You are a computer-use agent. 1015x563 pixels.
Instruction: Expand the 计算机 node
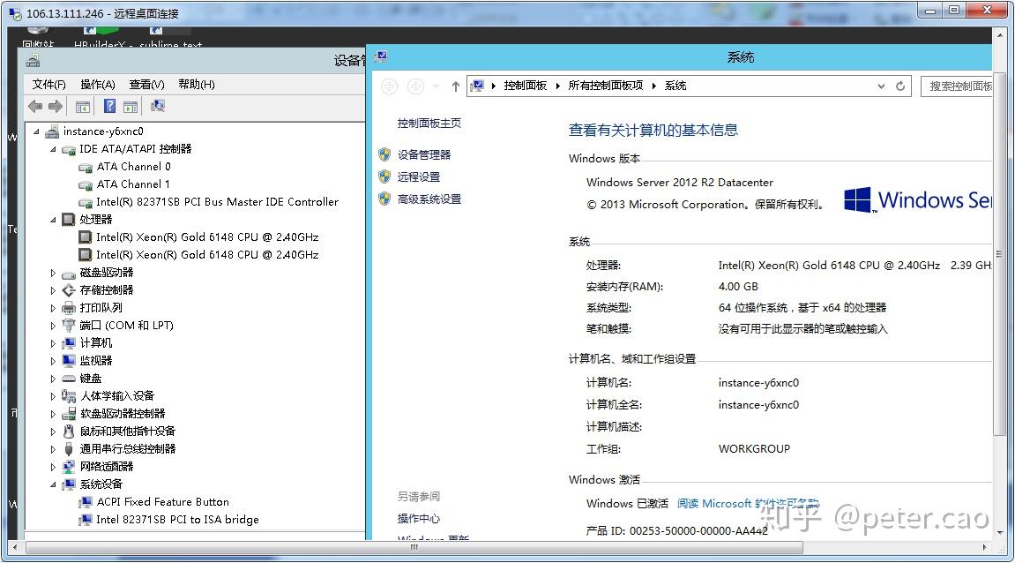point(53,343)
